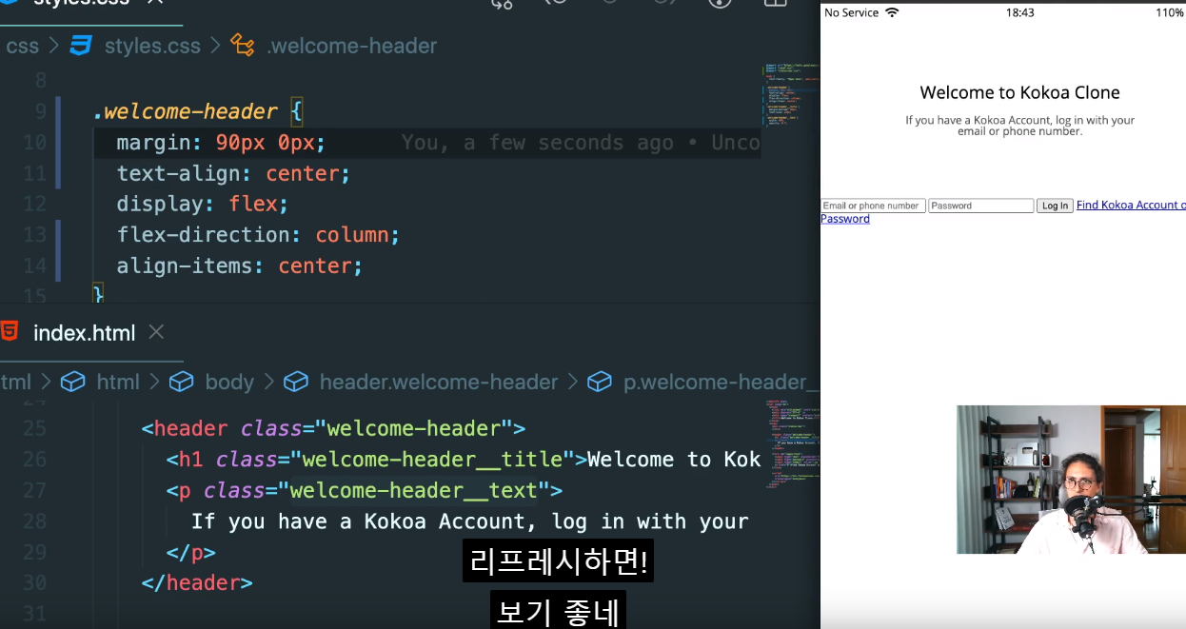This screenshot has height=629, width=1186.
Task: Expand chevron after header.welcome-header breadcrumb
Action: [x=573, y=382]
